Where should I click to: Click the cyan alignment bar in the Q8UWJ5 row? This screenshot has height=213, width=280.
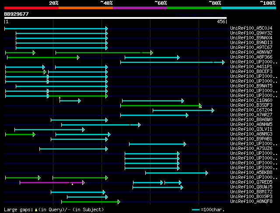(158, 188)
